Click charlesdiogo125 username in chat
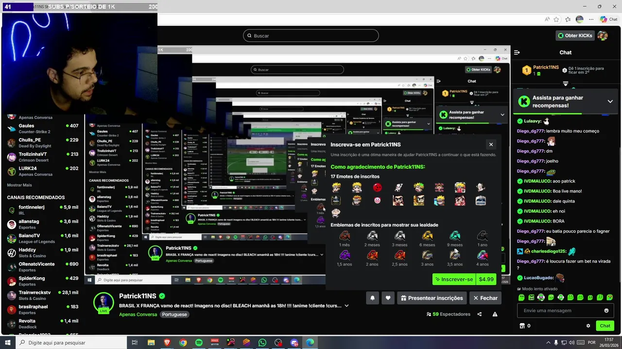The width and height of the screenshot is (622, 349). 548,251
